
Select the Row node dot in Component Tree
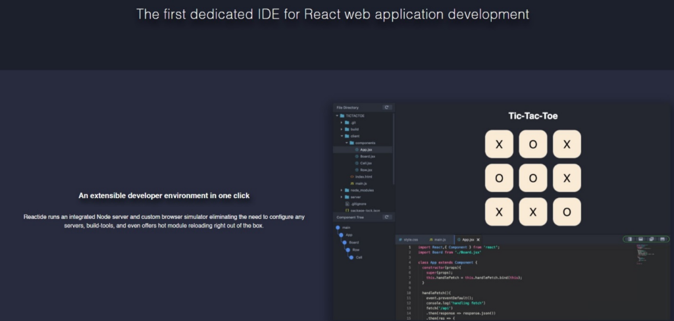click(x=348, y=250)
